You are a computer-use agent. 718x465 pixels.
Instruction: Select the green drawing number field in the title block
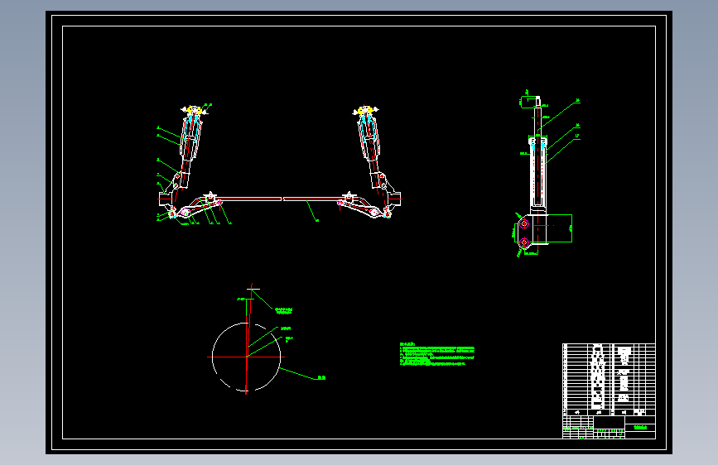[640, 428]
